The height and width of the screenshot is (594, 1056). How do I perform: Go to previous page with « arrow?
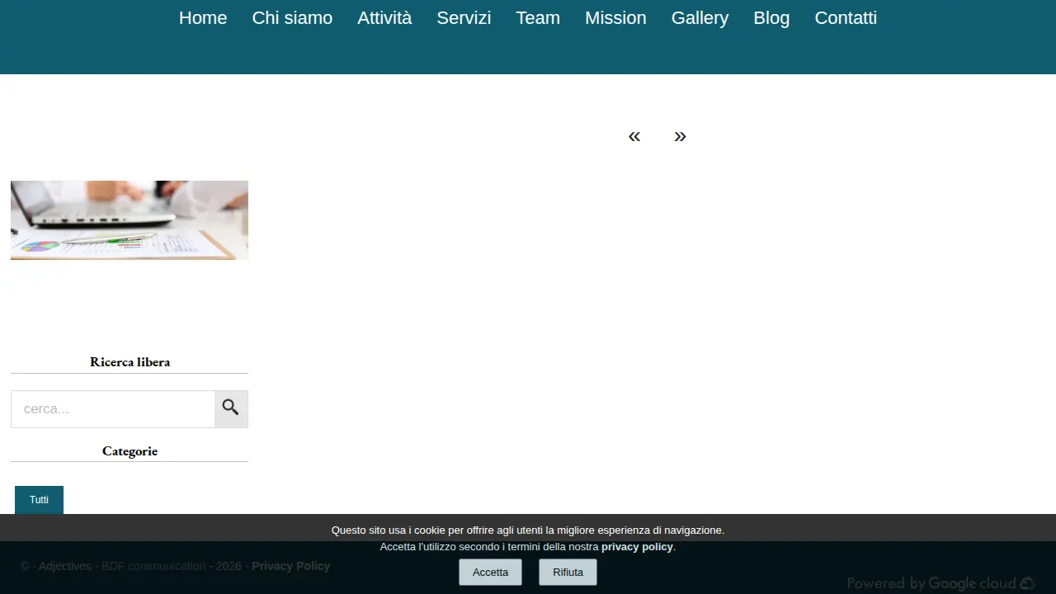coord(634,136)
